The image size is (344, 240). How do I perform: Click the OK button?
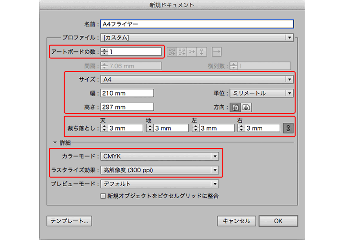click(x=278, y=221)
